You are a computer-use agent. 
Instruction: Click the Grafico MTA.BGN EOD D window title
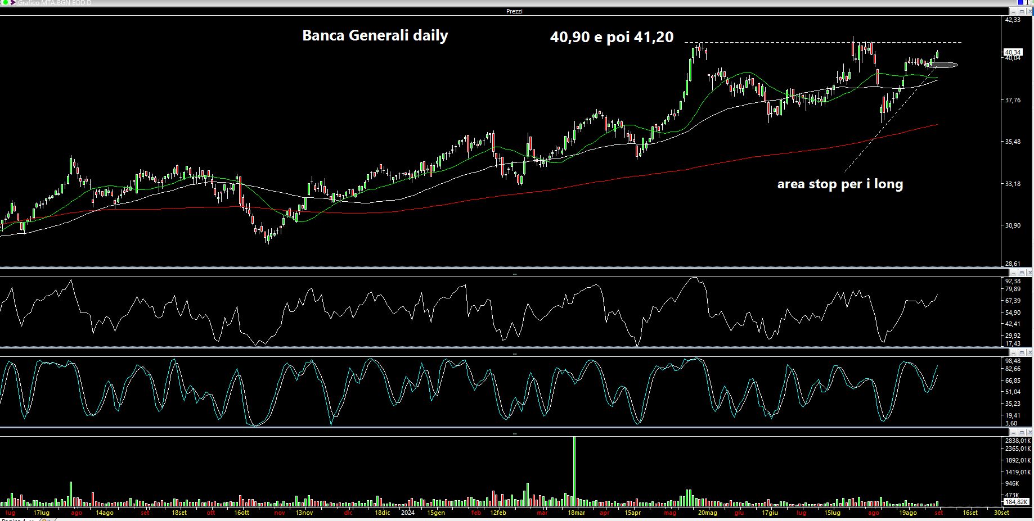pyautogui.click(x=55, y=3)
